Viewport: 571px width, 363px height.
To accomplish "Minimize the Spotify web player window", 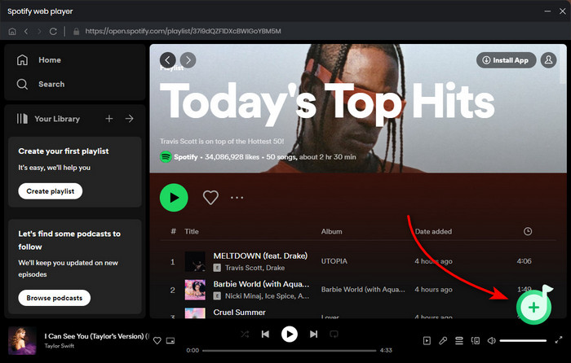I will pyautogui.click(x=547, y=11).
